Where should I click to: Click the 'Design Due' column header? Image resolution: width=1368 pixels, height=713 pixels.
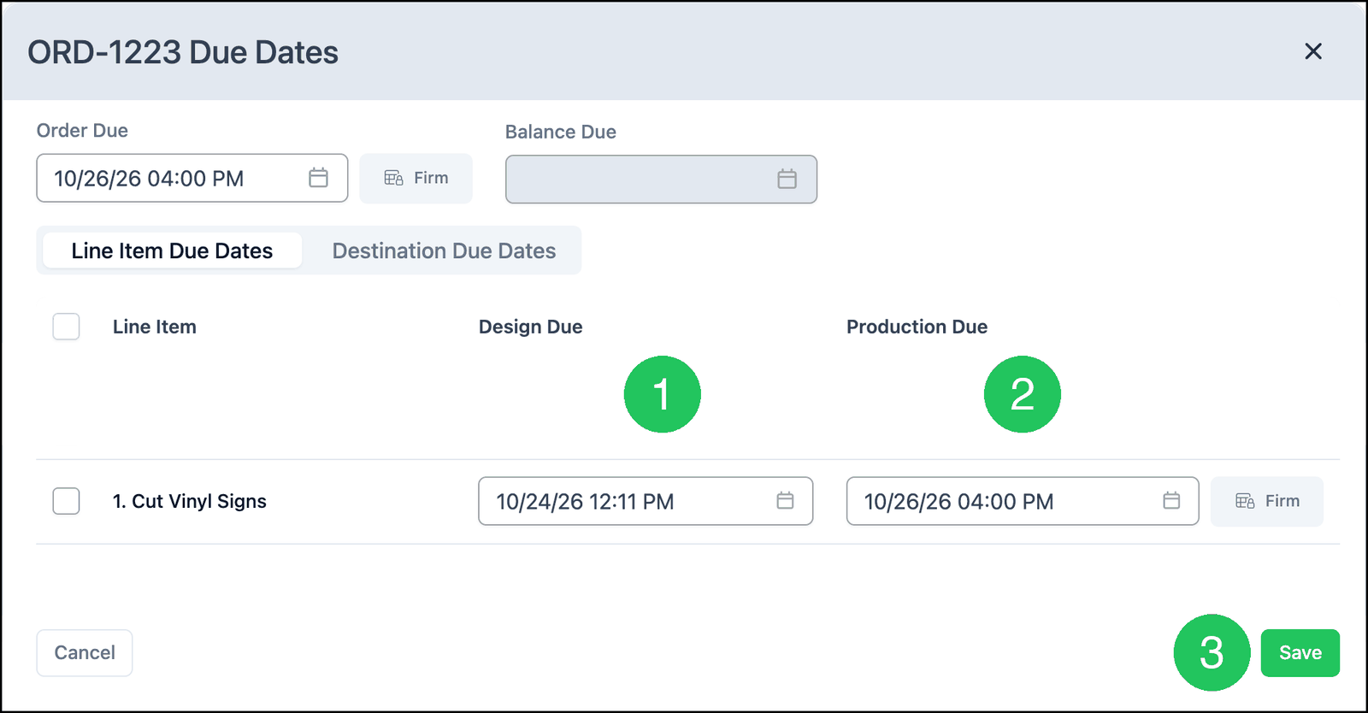point(530,327)
